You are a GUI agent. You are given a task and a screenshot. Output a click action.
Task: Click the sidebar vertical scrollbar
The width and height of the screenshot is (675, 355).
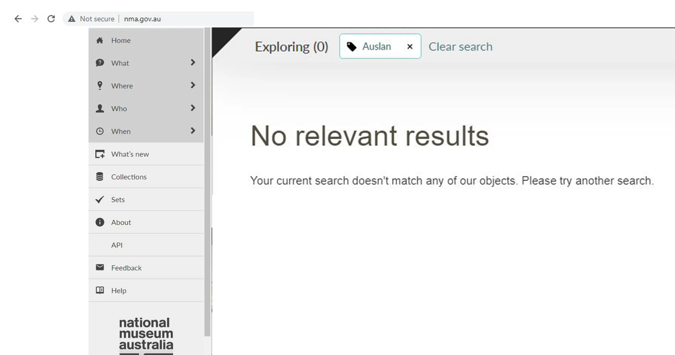[x=207, y=182]
